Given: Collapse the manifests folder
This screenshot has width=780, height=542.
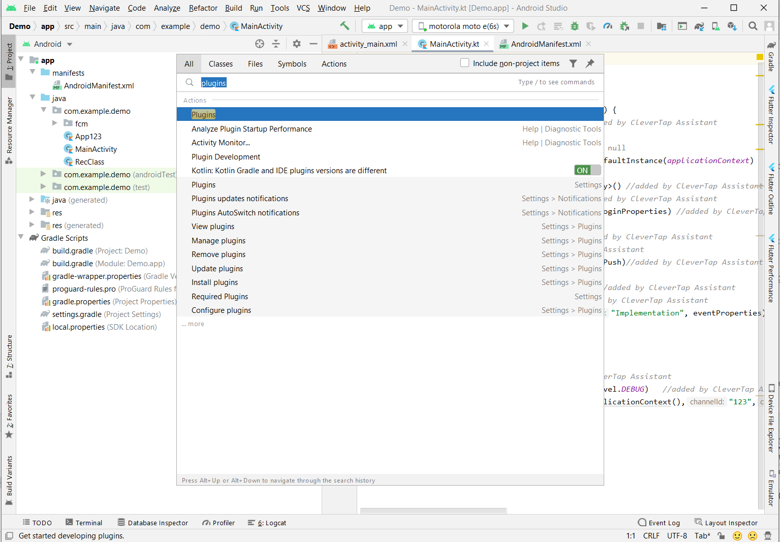Looking at the screenshot, I should tap(33, 73).
